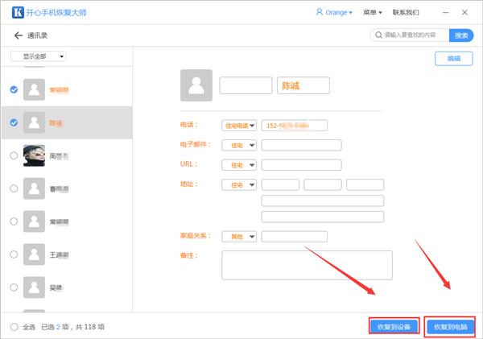Image resolution: width=483 pixels, height=339 pixels.
Task: Toggle the 全选 select-all option
Action: point(14,327)
